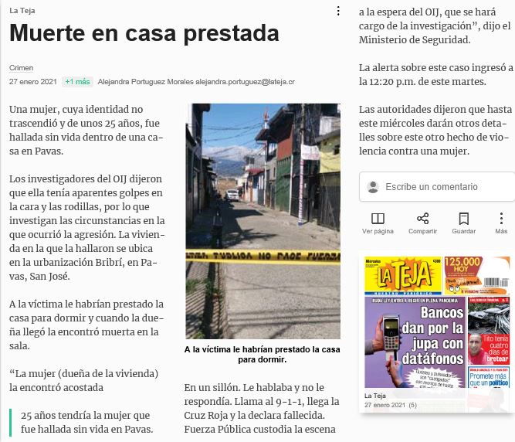The height and width of the screenshot is (442, 515).
Task: Open the article options three-dot menu
Action: [338, 11]
